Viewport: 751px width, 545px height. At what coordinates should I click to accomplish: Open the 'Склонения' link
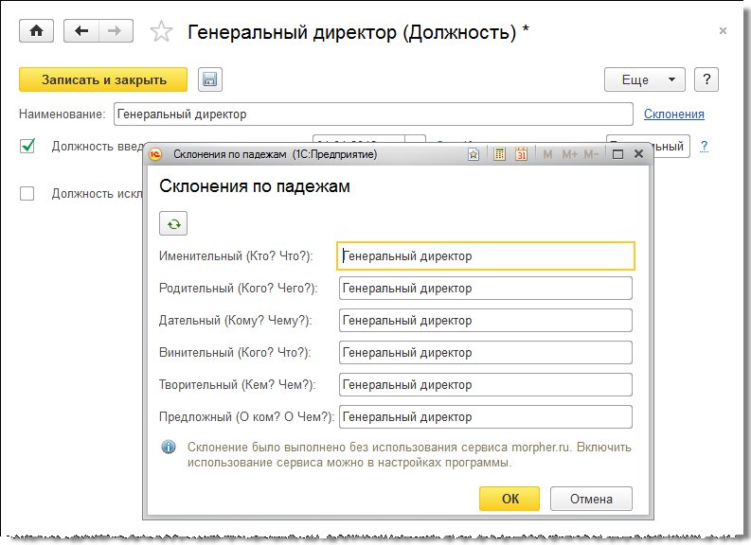tap(673, 114)
